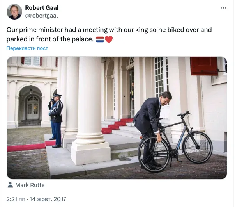
Task: Click the bicycle's front wheel in the photo
Action: click(x=198, y=147)
